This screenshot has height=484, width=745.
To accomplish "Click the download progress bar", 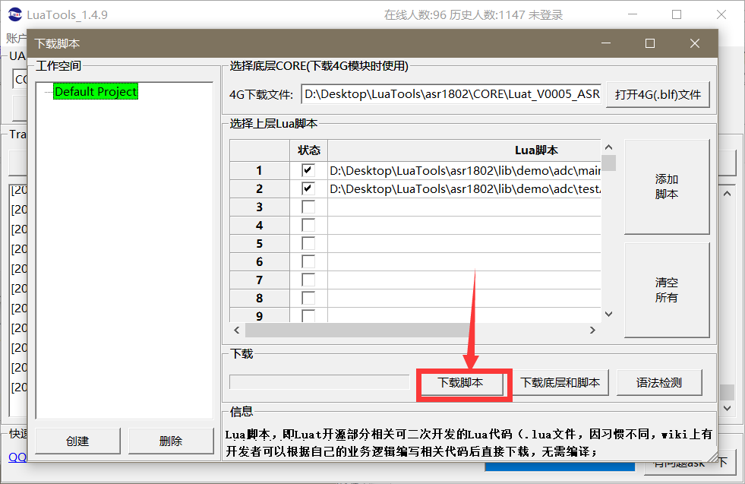I will (x=319, y=381).
